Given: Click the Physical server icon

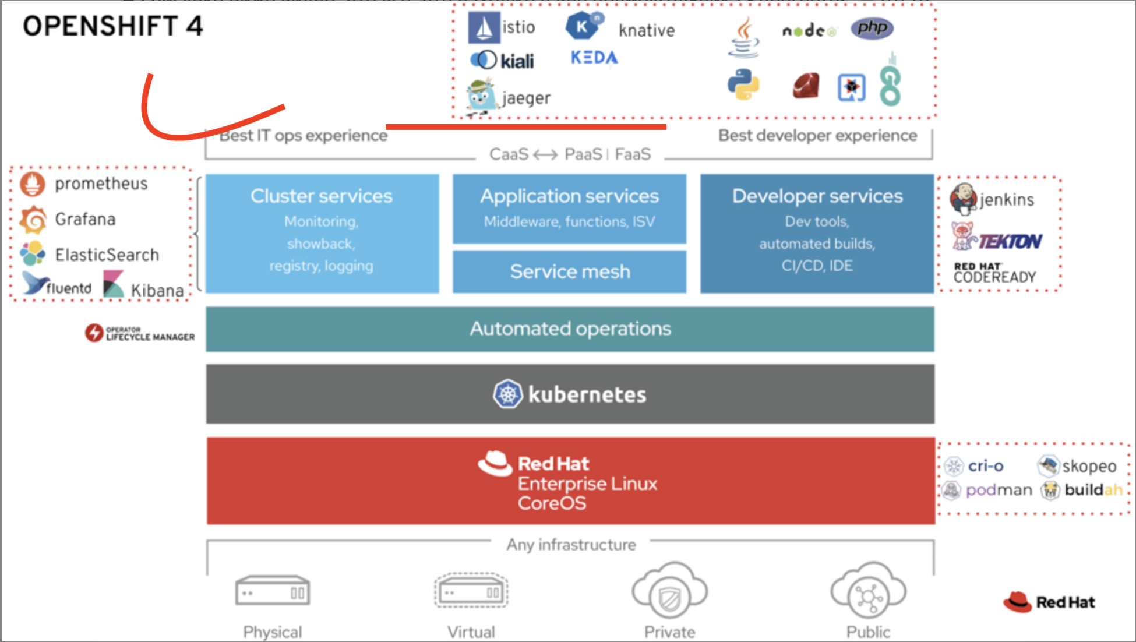Looking at the screenshot, I should 273,592.
